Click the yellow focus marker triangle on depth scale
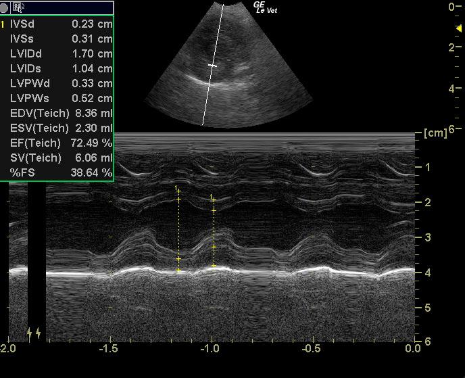Image resolution: width=465 pixels, height=378 pixels. [x=459, y=28]
